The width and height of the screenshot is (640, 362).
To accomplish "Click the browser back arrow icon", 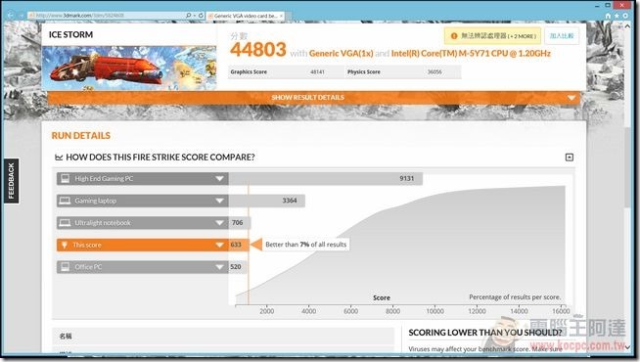I will 11,16.
